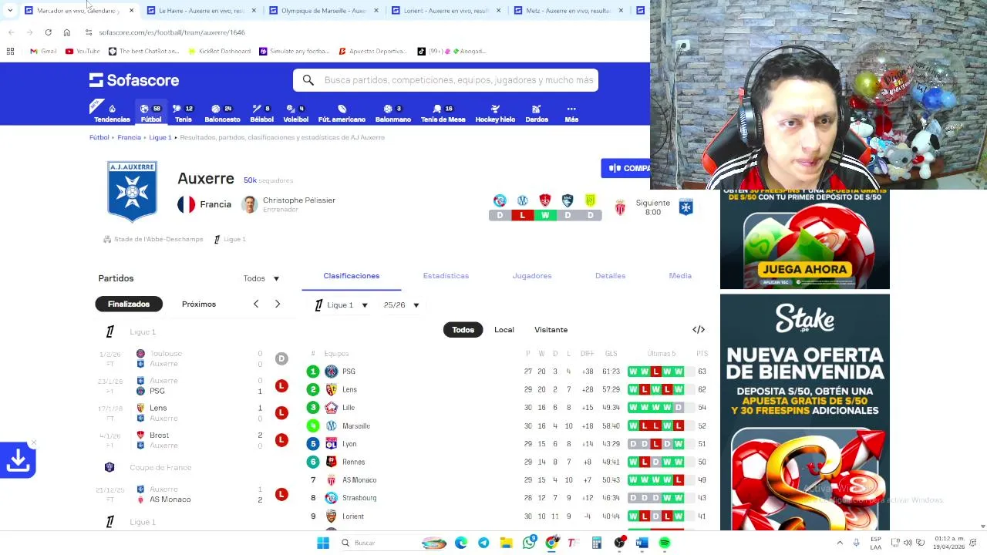Image resolution: width=987 pixels, height=555 pixels.
Task: Open Spotify from taskbar
Action: pyautogui.click(x=665, y=543)
